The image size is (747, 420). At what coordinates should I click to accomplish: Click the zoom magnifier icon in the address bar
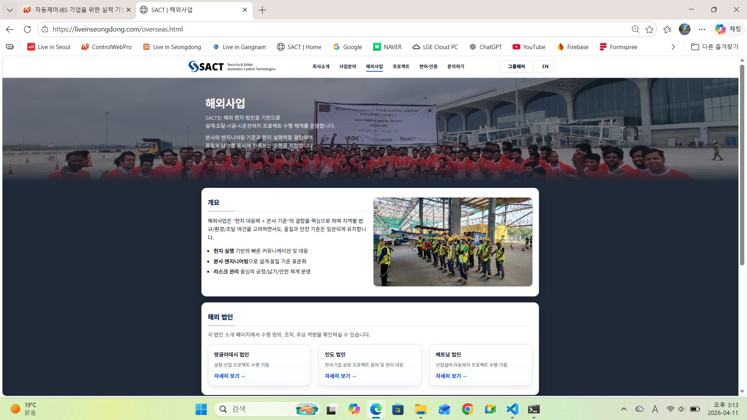pos(635,29)
